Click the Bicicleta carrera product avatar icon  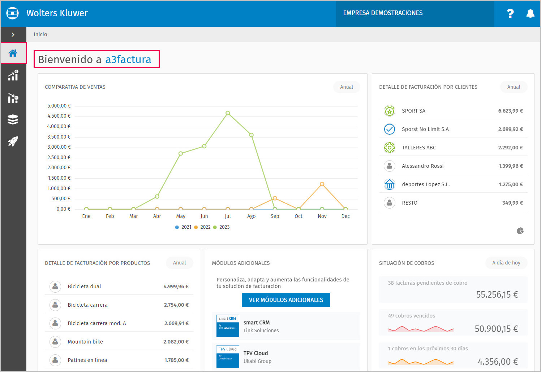click(55, 305)
